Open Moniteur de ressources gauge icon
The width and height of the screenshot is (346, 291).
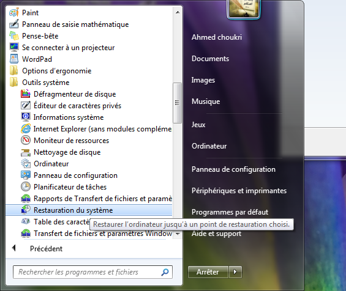click(26, 141)
